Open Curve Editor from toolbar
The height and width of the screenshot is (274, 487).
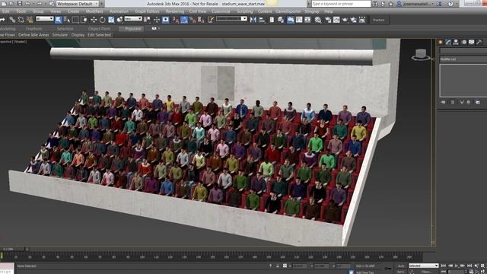(x=299, y=20)
